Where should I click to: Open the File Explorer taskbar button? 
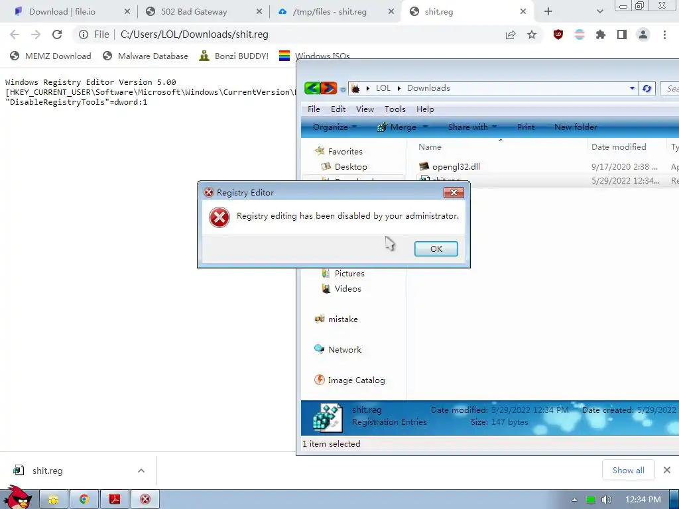tap(54, 500)
